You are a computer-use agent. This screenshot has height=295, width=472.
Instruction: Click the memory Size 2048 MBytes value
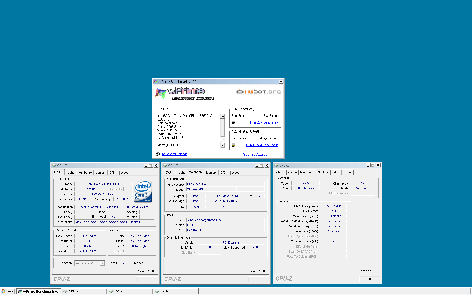point(305,188)
